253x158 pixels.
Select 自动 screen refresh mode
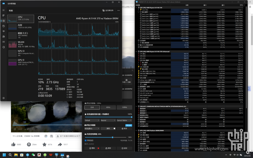pyautogui.click(x=92, y=107)
